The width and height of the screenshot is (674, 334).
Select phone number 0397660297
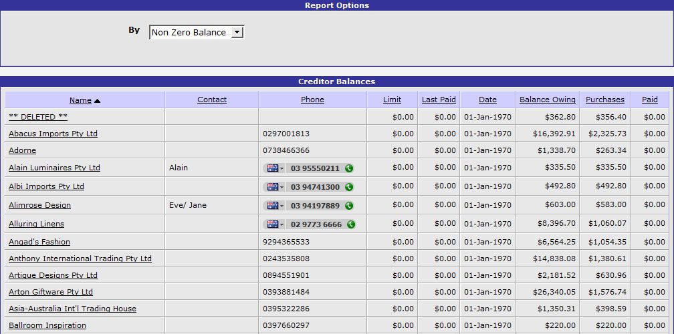286,325
